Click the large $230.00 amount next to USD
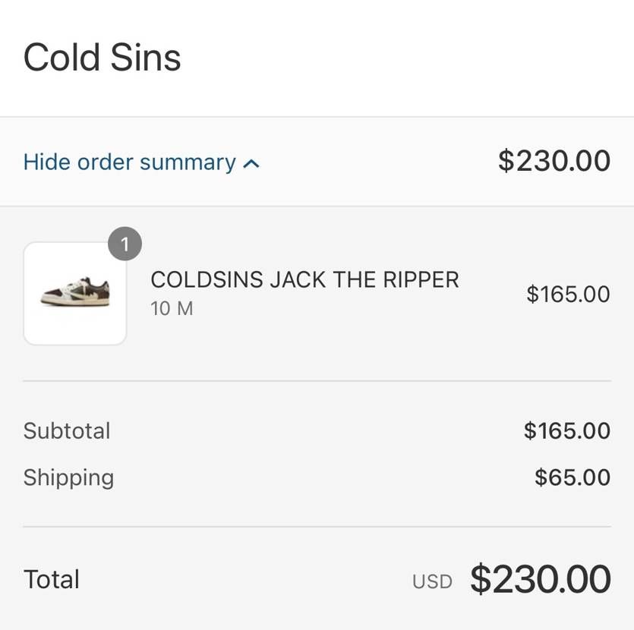 click(x=541, y=580)
